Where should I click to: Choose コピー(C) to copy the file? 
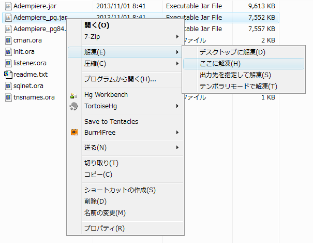coord(125,175)
